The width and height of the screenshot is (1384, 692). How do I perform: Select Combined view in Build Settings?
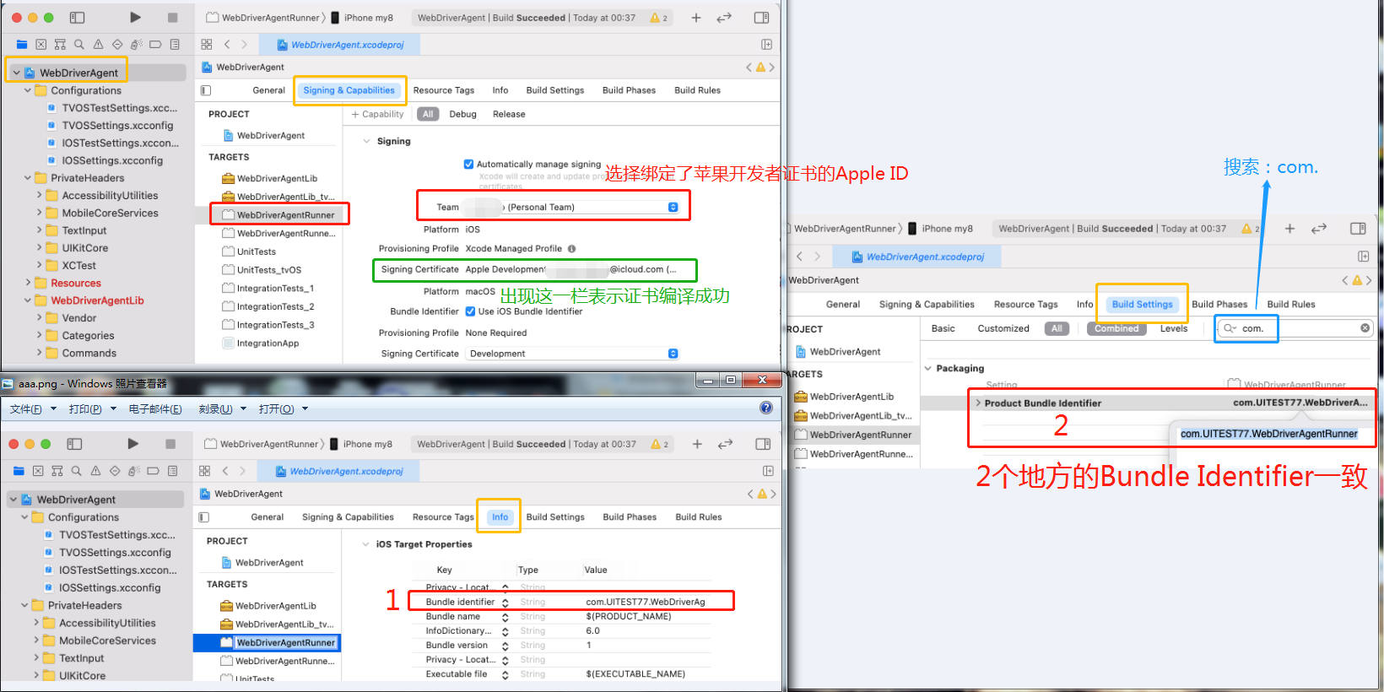point(1116,328)
